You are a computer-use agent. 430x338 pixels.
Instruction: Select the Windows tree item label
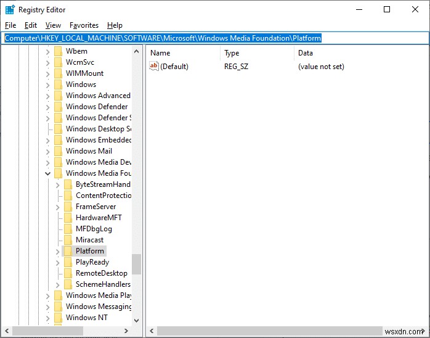pos(81,84)
